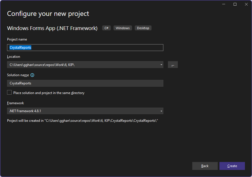Click the Create button
This screenshot has height=177, width=252.
[232, 166]
